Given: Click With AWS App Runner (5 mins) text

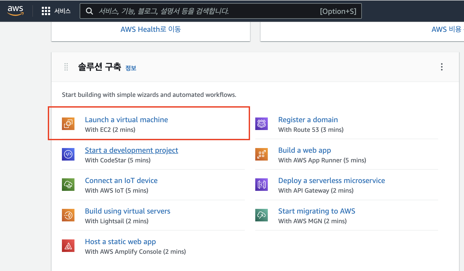Looking at the screenshot, I should pos(322,160).
